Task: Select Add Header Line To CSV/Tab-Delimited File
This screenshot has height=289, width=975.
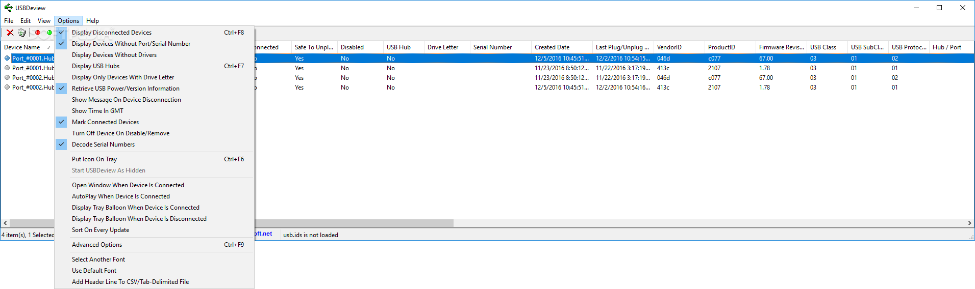Action: click(154, 282)
